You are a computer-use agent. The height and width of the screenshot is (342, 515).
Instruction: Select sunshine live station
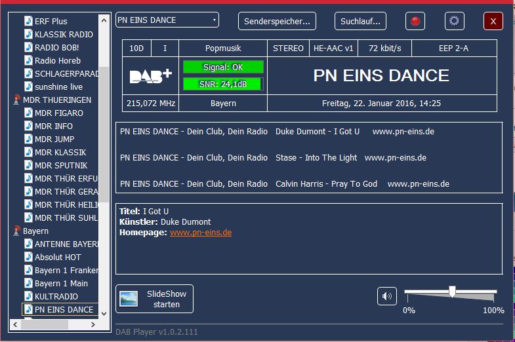pos(58,86)
